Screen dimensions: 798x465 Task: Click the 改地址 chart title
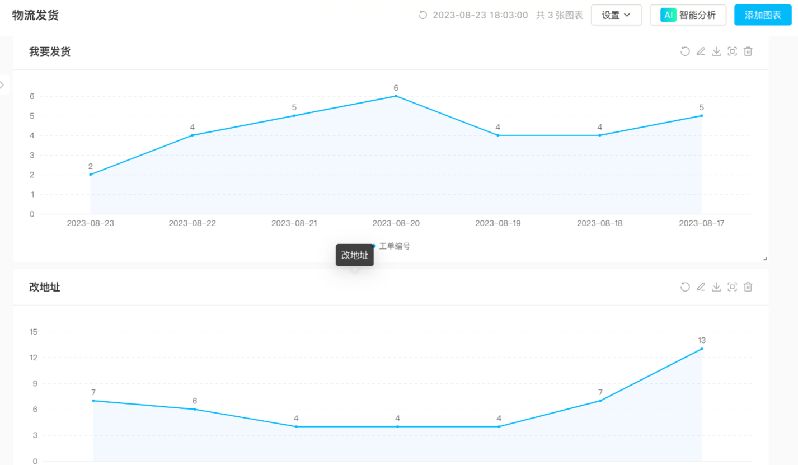[45, 287]
